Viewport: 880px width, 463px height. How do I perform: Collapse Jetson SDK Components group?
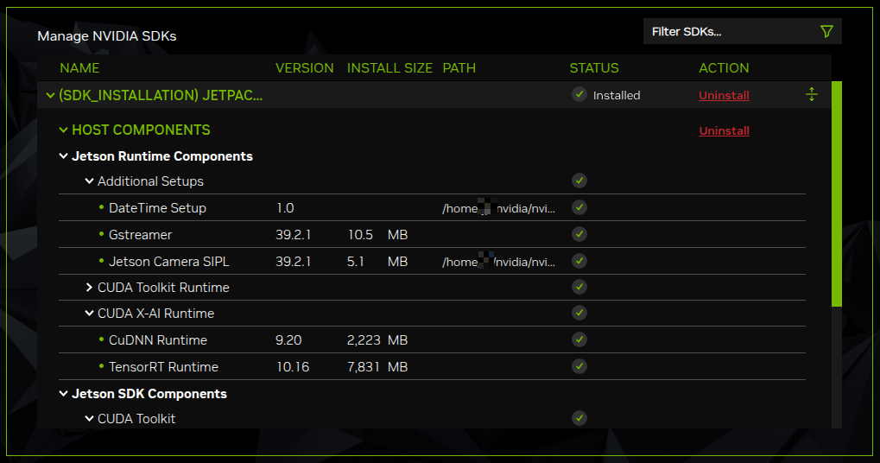[x=63, y=394]
